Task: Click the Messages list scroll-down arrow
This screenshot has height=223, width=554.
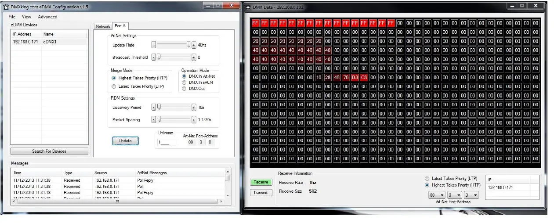Action: (x=228, y=195)
